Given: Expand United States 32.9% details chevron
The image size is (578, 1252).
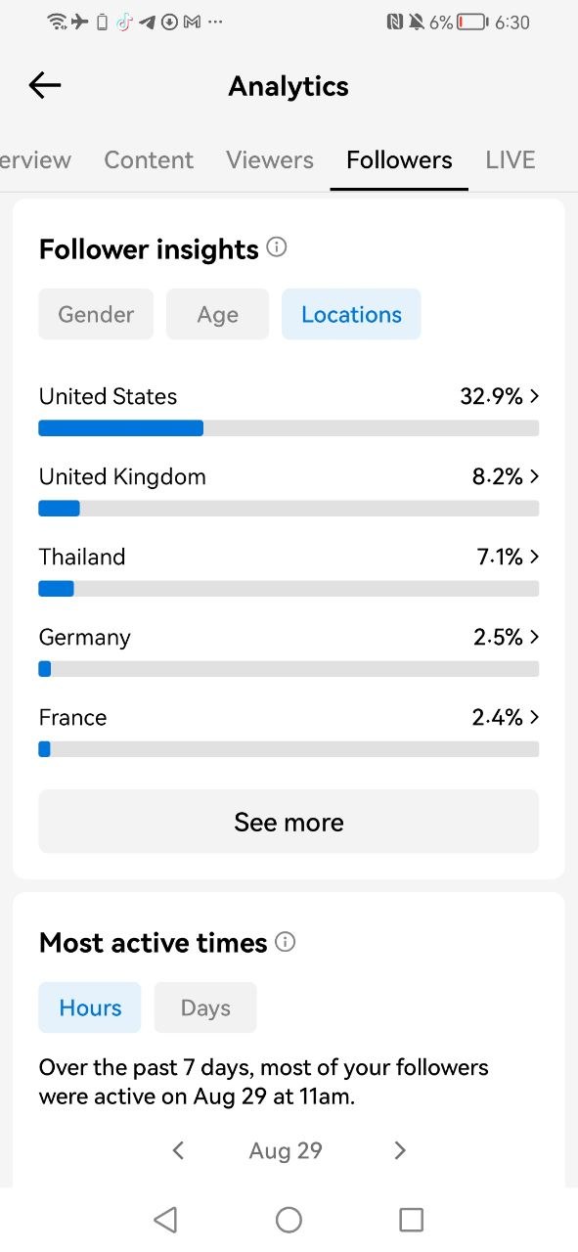Looking at the screenshot, I should click(534, 396).
